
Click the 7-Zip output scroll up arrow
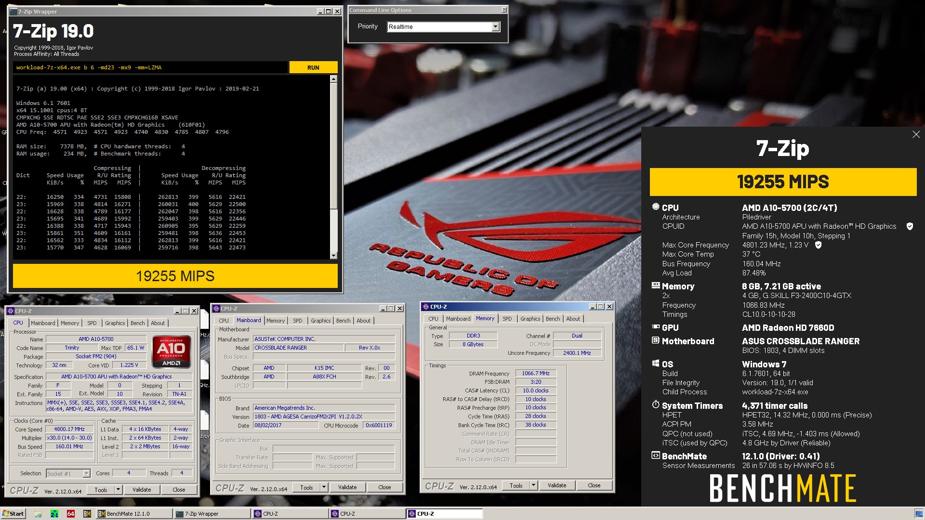click(333, 79)
